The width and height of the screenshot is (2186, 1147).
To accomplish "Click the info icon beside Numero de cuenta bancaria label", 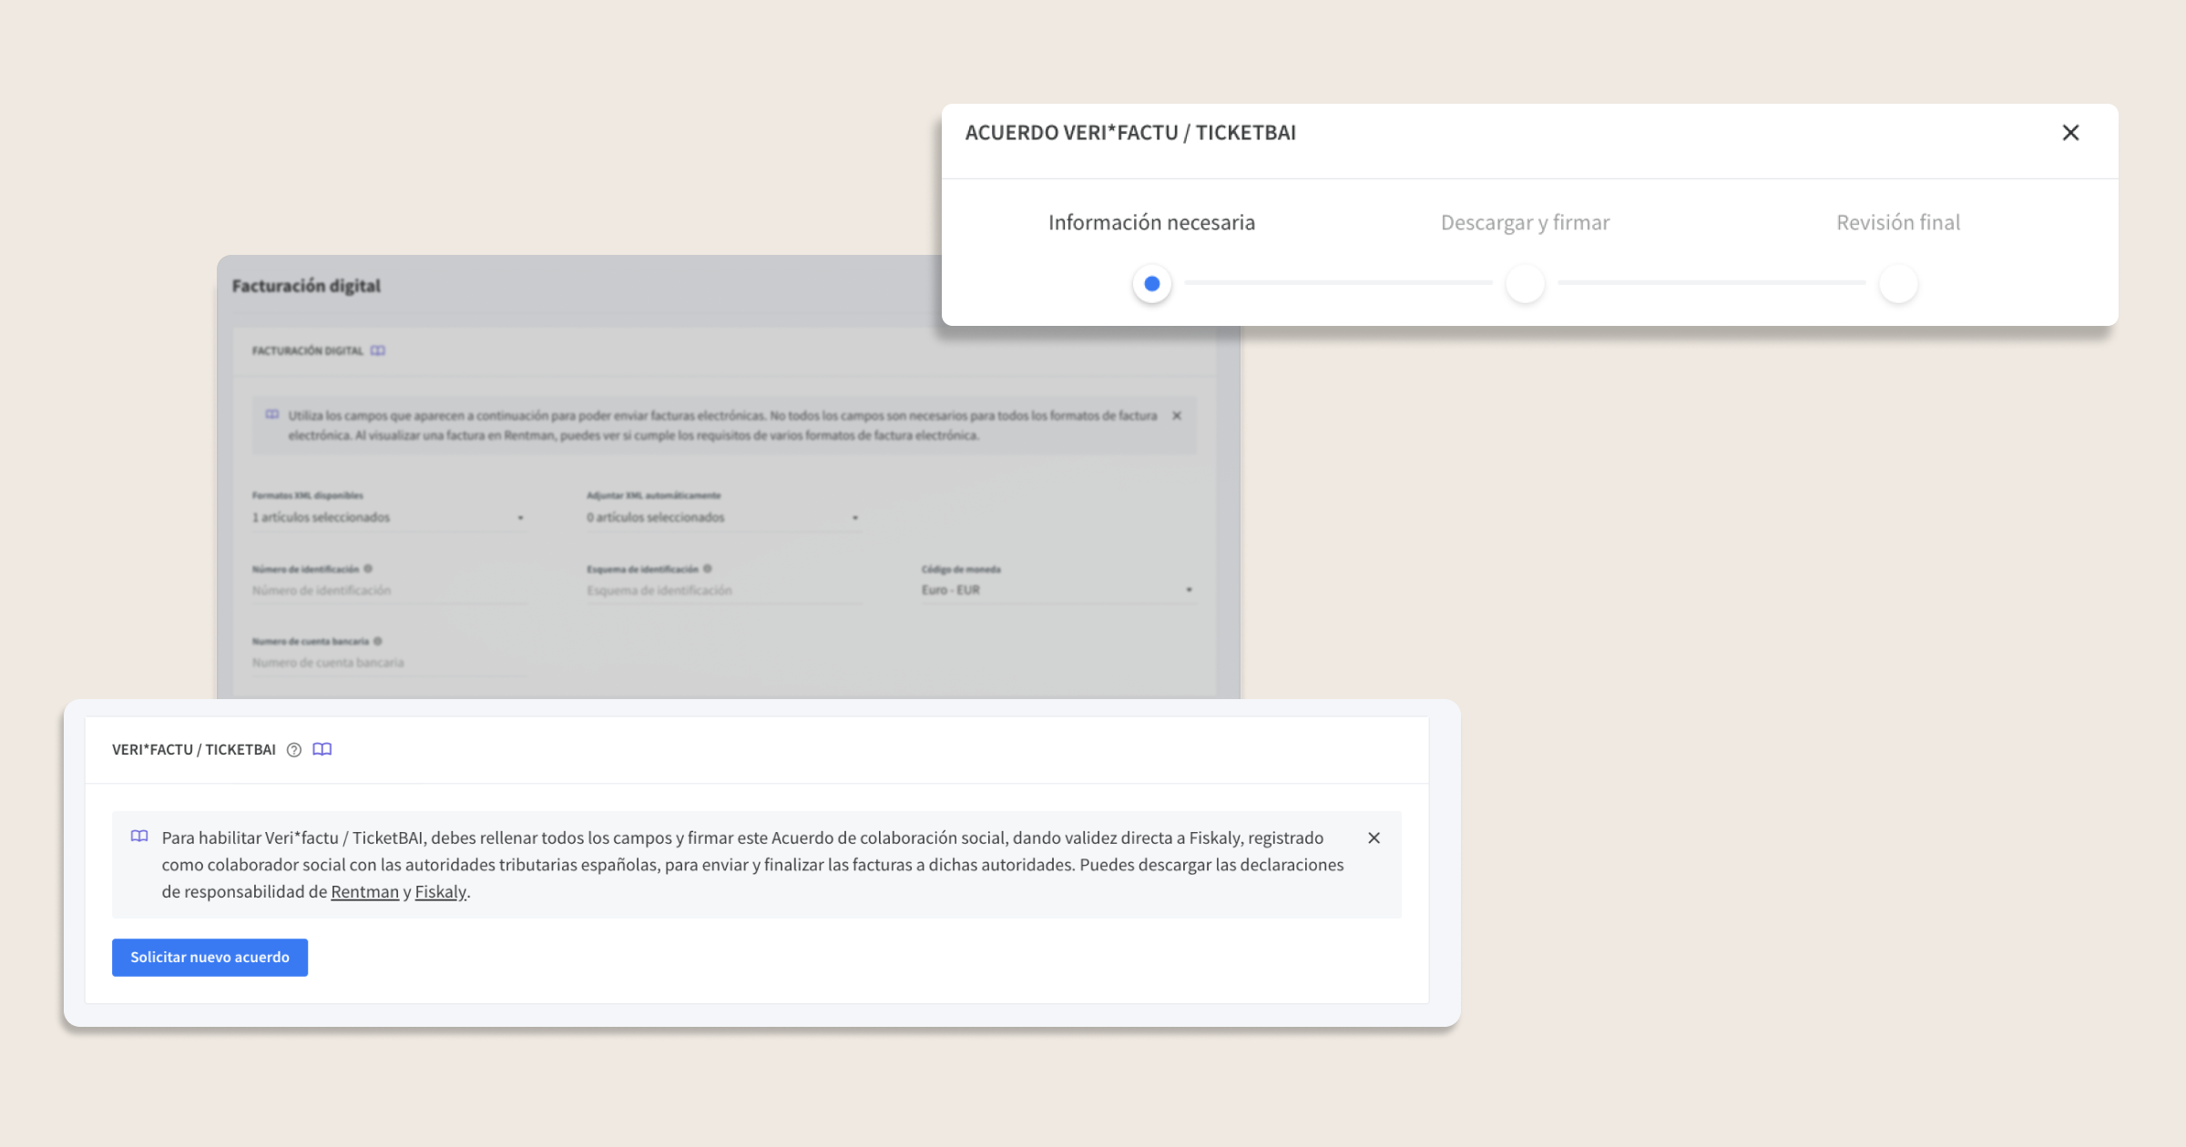I will point(377,641).
